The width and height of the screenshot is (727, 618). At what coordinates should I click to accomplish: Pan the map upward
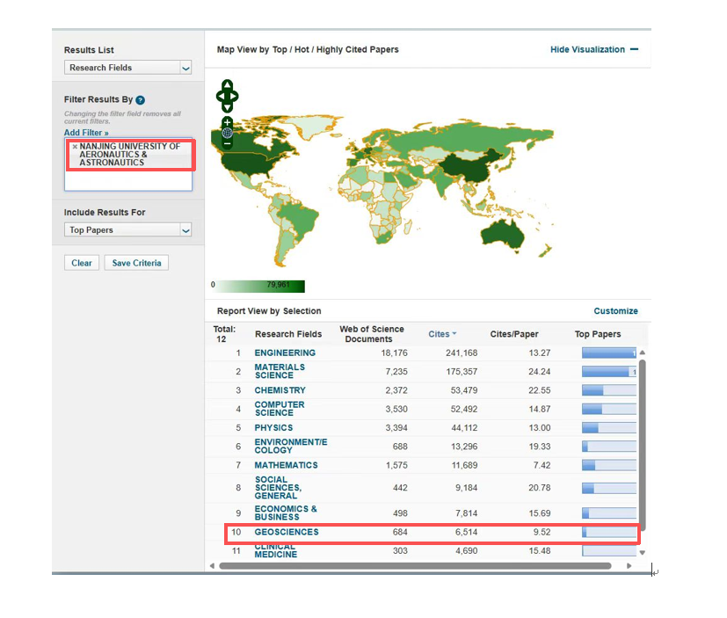227,86
